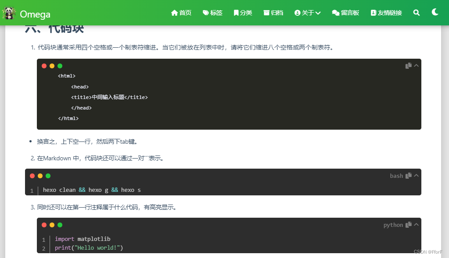
Task: Click the bash language label
Action: tap(396, 176)
